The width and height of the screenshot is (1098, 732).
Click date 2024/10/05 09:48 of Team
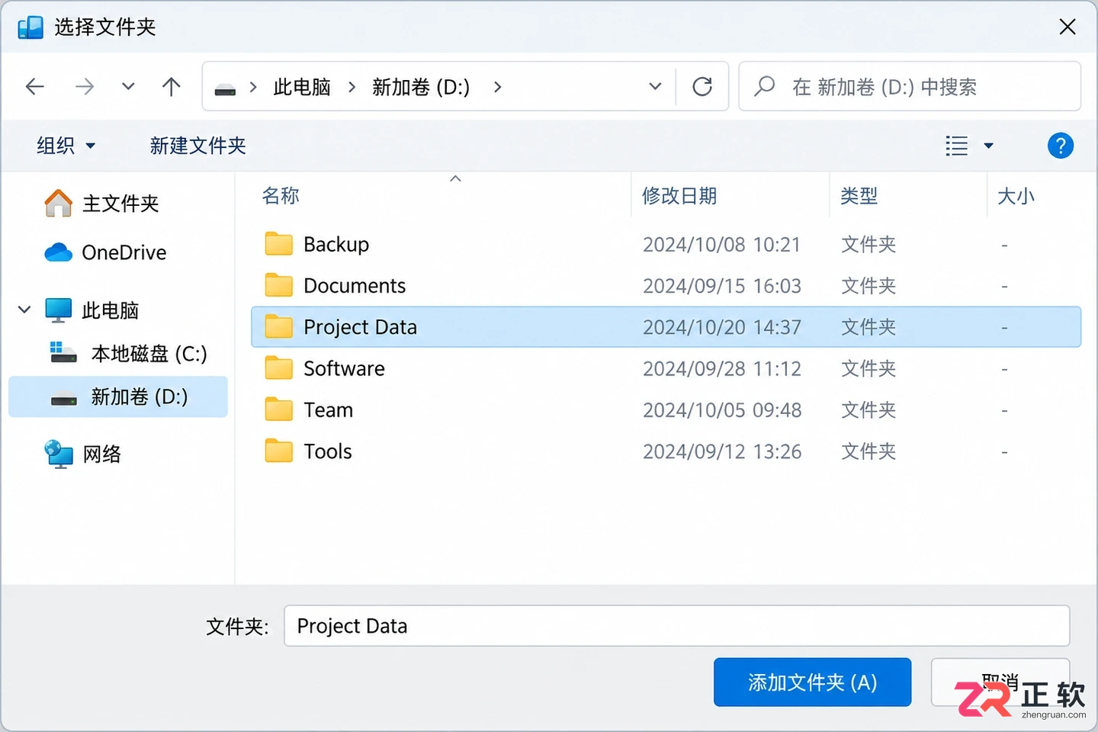[722, 410]
